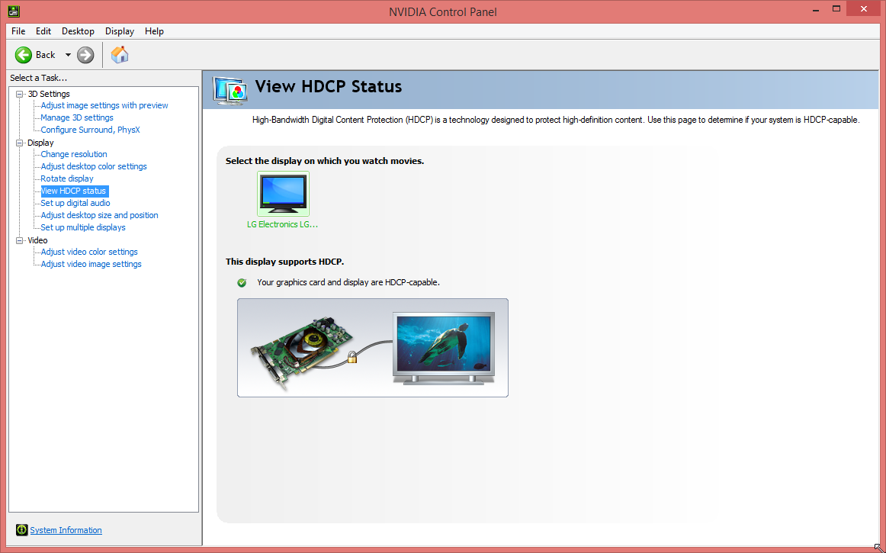The width and height of the screenshot is (886, 553).
Task: Open the Back history dropdown arrow
Action: pos(68,55)
